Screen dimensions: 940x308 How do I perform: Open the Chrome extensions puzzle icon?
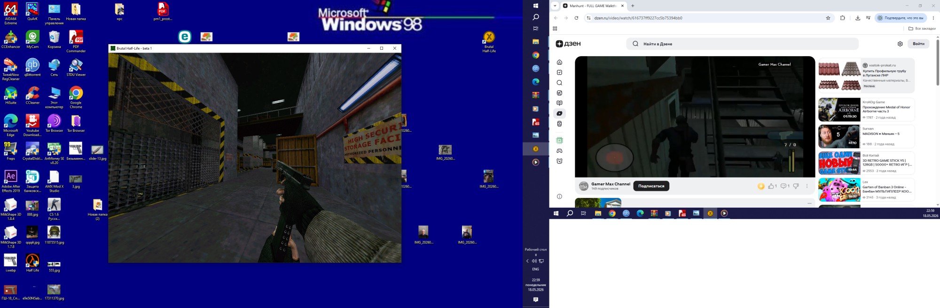point(842,18)
